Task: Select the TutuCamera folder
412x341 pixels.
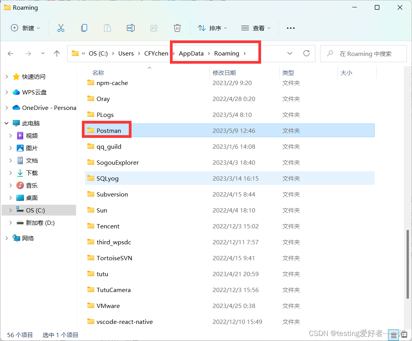Action: tap(230, 290)
